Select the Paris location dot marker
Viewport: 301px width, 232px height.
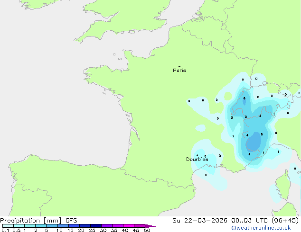179,66
